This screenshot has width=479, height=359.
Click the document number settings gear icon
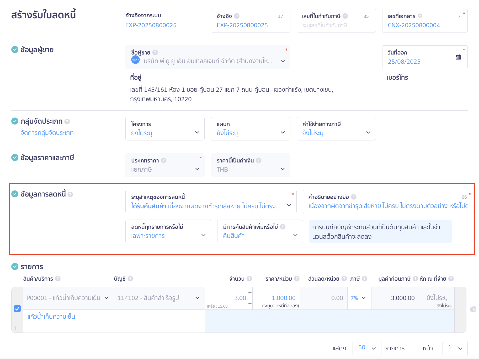[420, 16]
